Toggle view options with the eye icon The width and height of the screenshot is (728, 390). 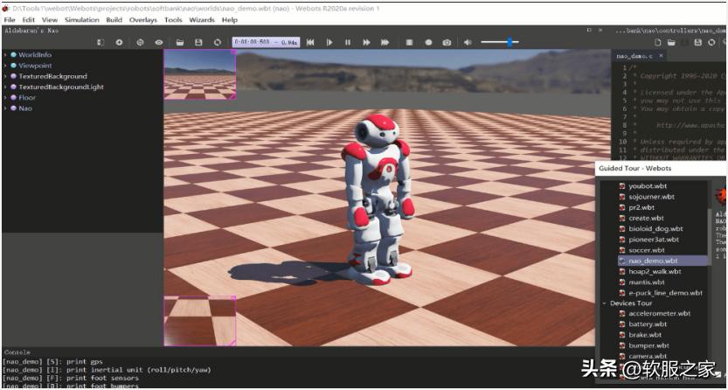(159, 42)
